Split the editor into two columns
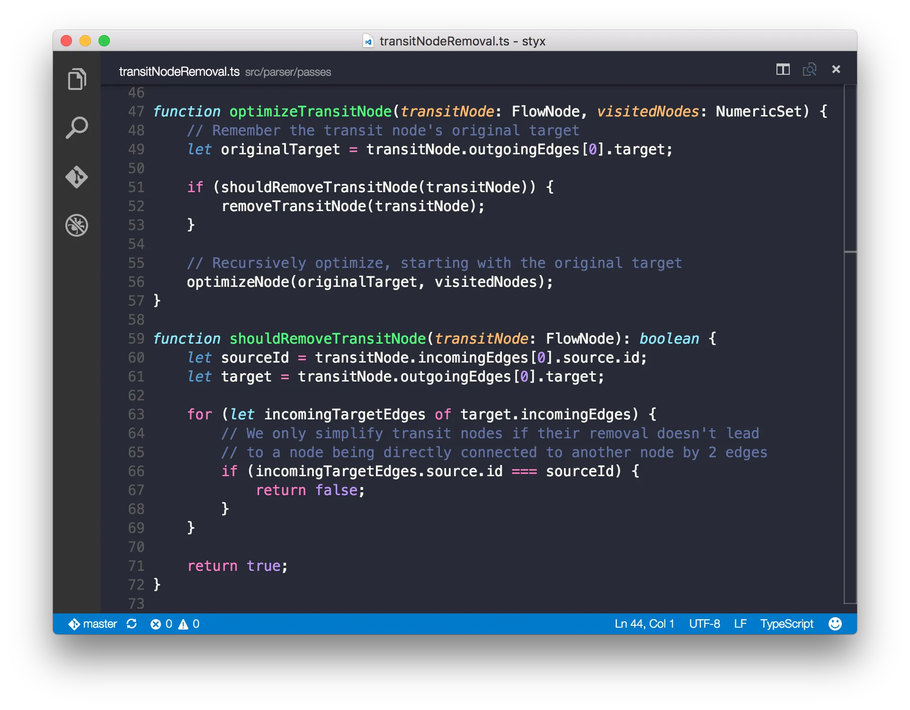This screenshot has height=710, width=910. [783, 70]
